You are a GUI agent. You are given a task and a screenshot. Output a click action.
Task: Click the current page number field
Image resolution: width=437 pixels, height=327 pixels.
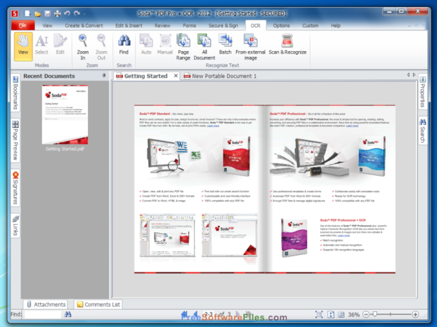pyautogui.click(x=209, y=314)
